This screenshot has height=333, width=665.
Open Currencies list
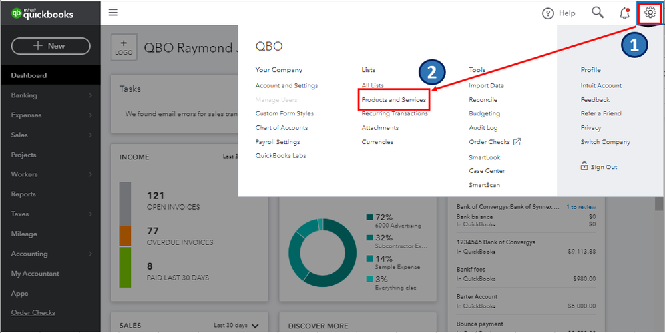pyautogui.click(x=377, y=142)
